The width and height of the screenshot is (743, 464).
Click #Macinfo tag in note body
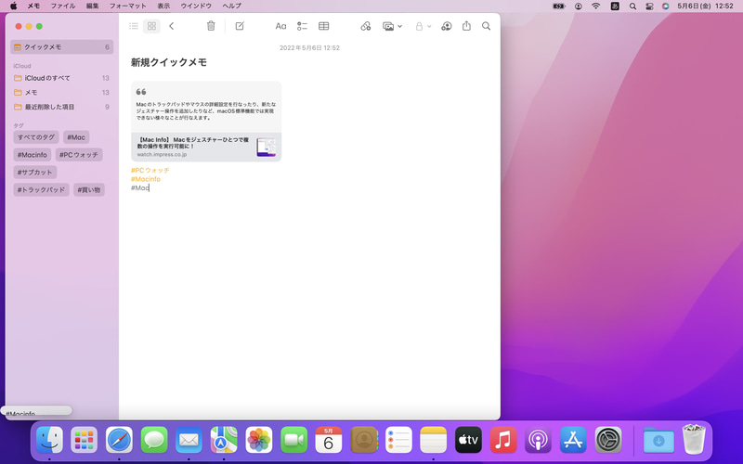(x=146, y=179)
